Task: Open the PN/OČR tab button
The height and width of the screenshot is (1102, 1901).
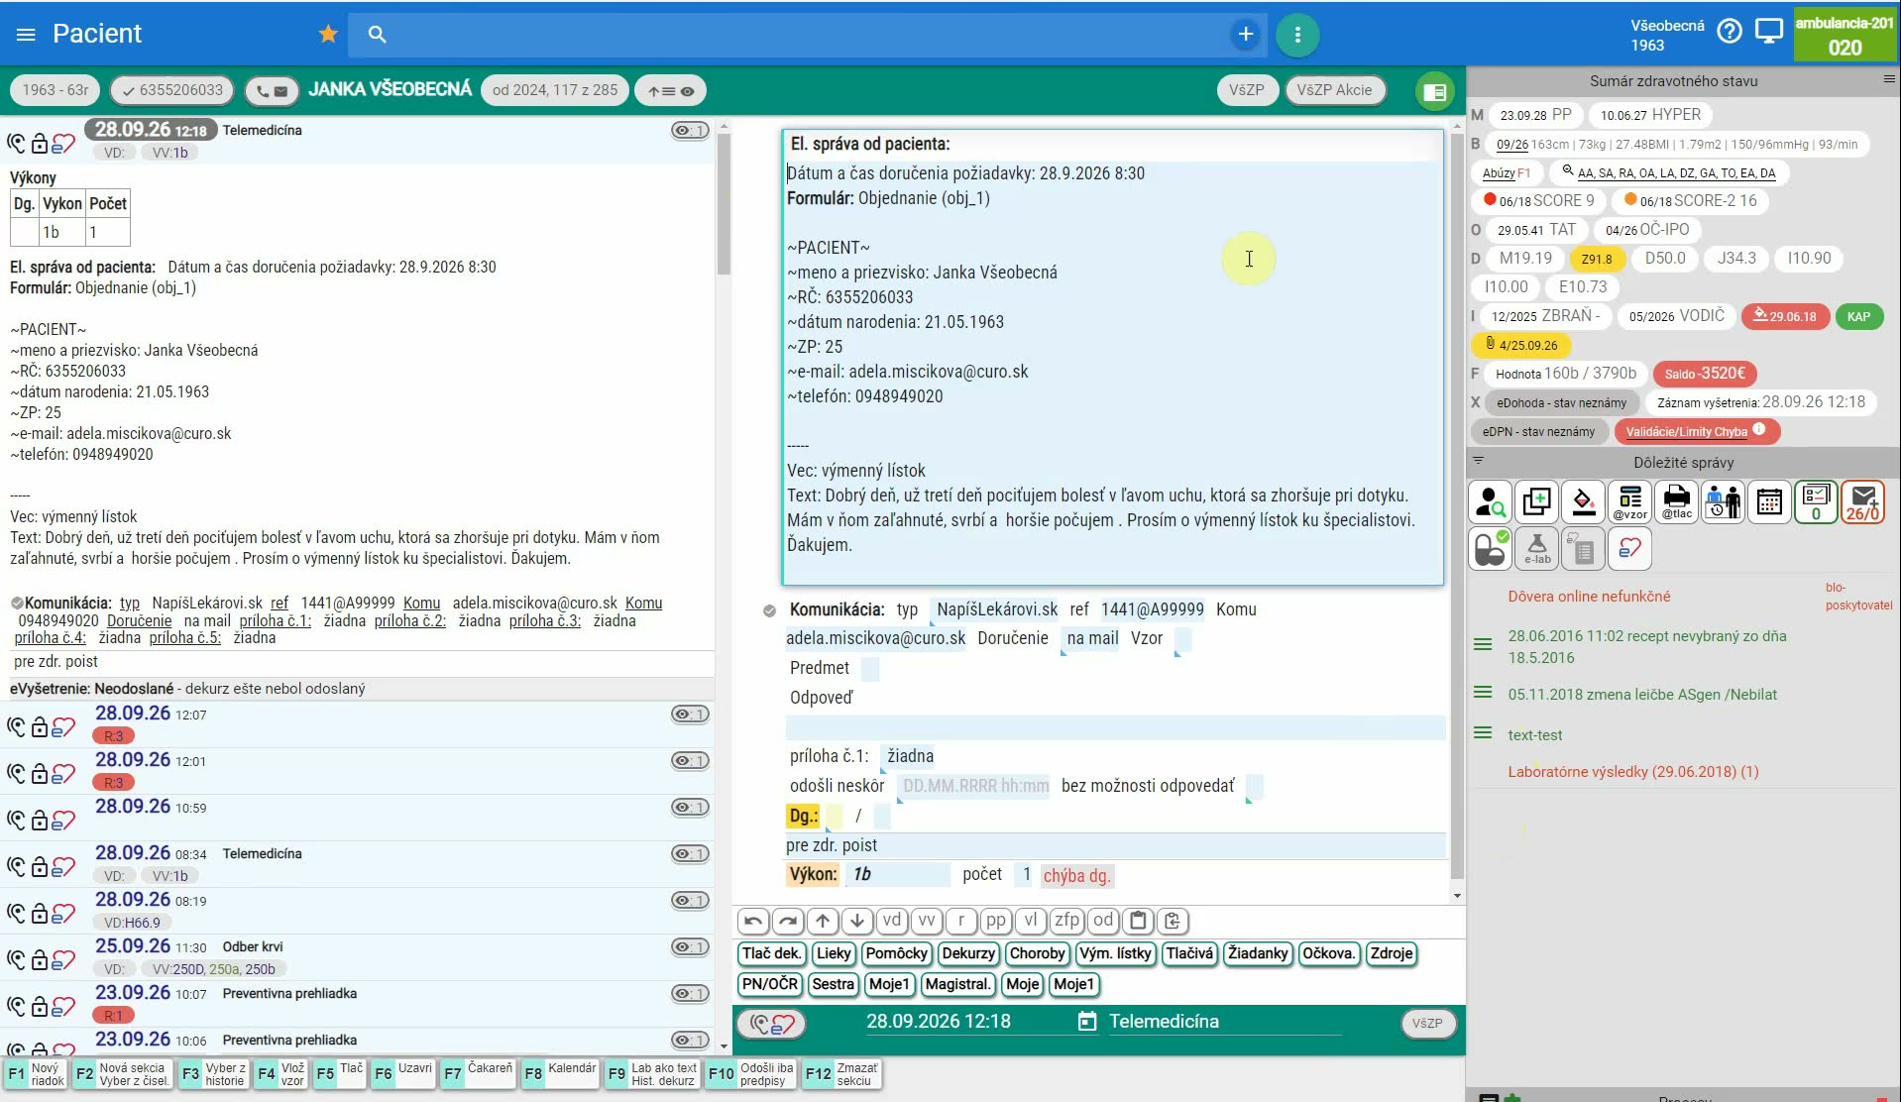Action: (x=770, y=984)
